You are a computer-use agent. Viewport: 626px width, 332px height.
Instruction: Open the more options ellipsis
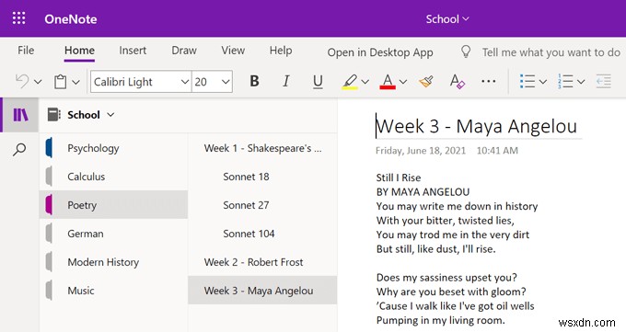488,82
